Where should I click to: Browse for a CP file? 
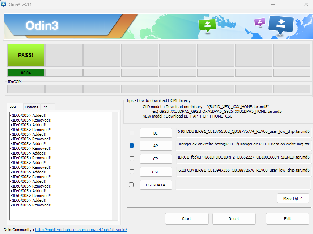[x=156, y=159]
